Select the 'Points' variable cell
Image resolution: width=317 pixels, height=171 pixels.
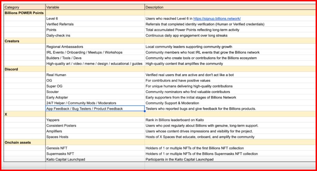pos(95,30)
